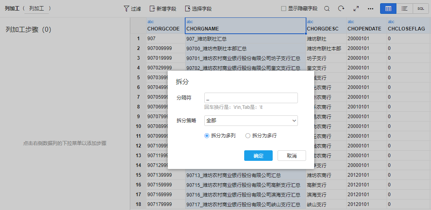The height and width of the screenshot is (210, 431).
Task: Switch to list view icon
Action: (404, 9)
